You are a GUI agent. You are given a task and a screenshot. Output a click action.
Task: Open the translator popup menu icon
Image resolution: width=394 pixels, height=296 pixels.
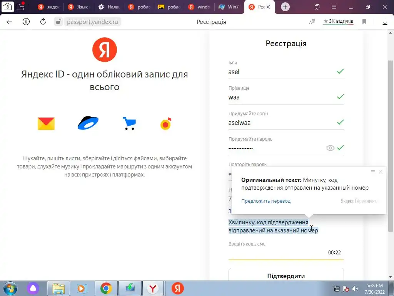[x=372, y=172]
